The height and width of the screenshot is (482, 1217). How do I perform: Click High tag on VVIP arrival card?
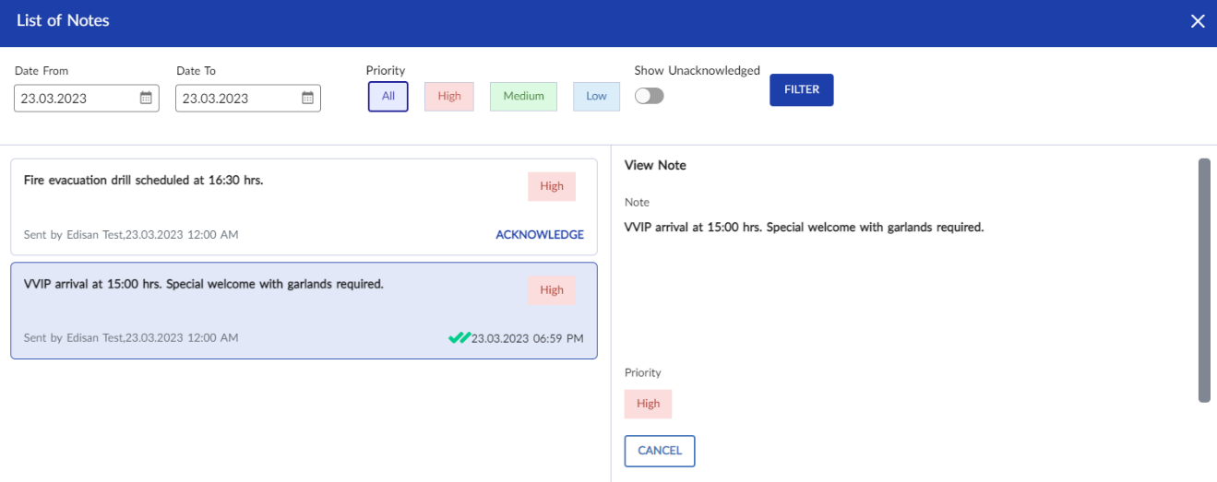[x=552, y=290]
